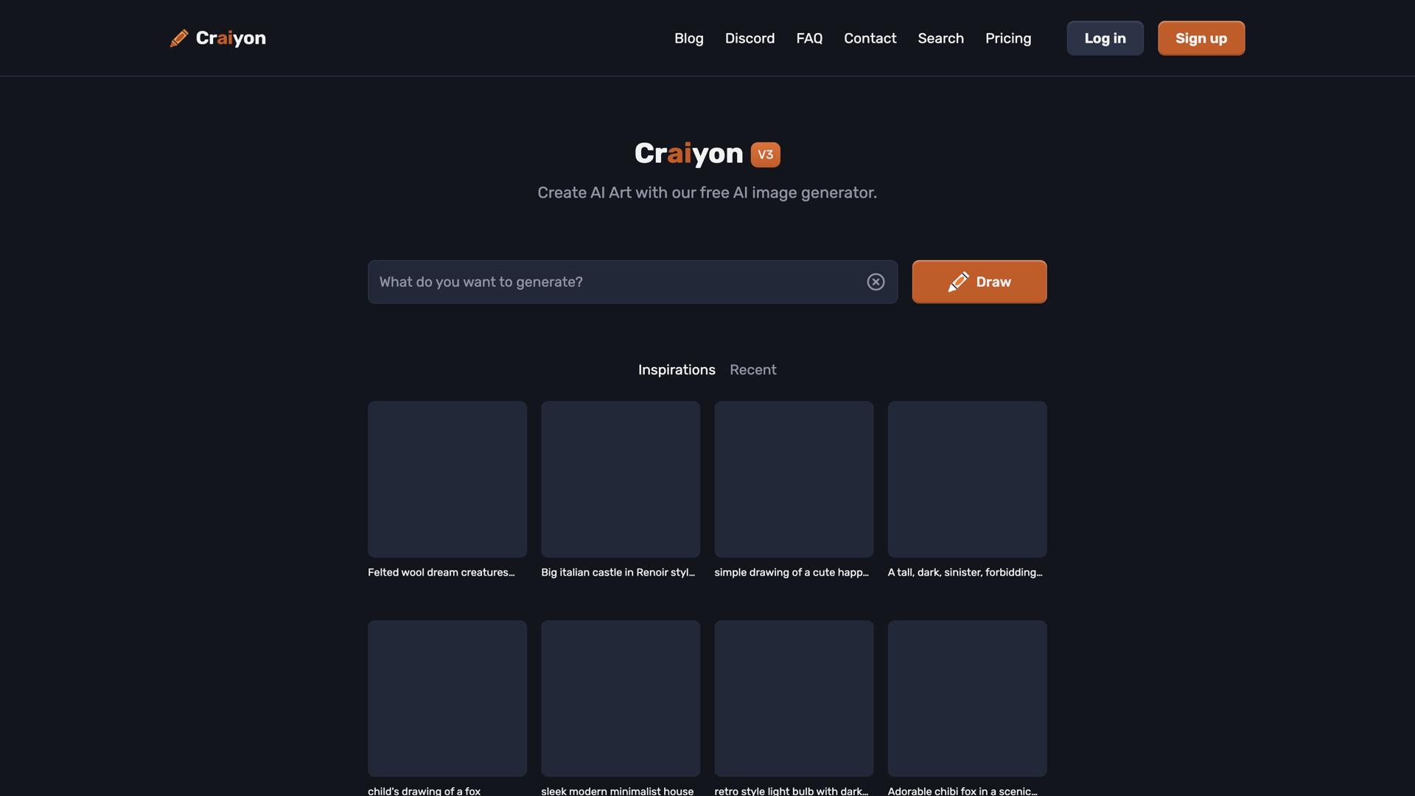This screenshot has height=796, width=1415.
Task: Go to the FAQ page
Action: 808,38
